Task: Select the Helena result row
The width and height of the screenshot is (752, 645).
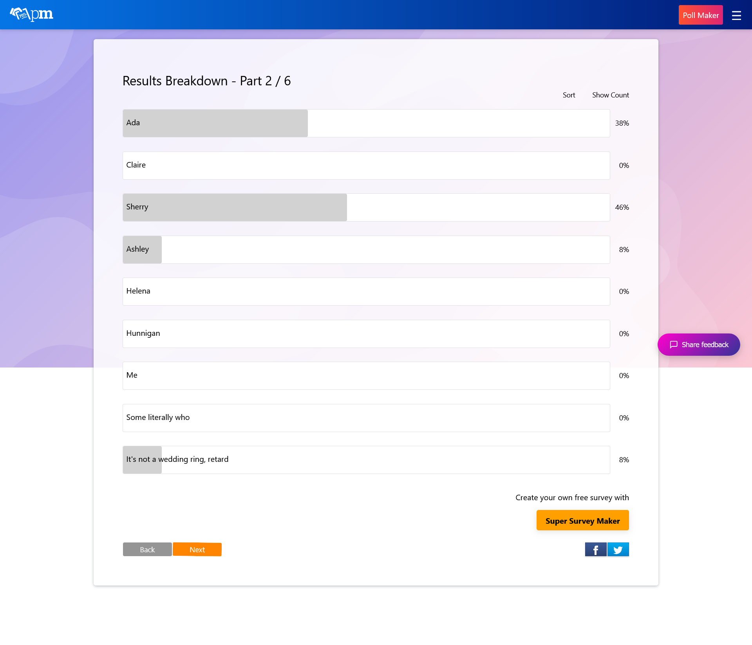Action: pos(366,292)
